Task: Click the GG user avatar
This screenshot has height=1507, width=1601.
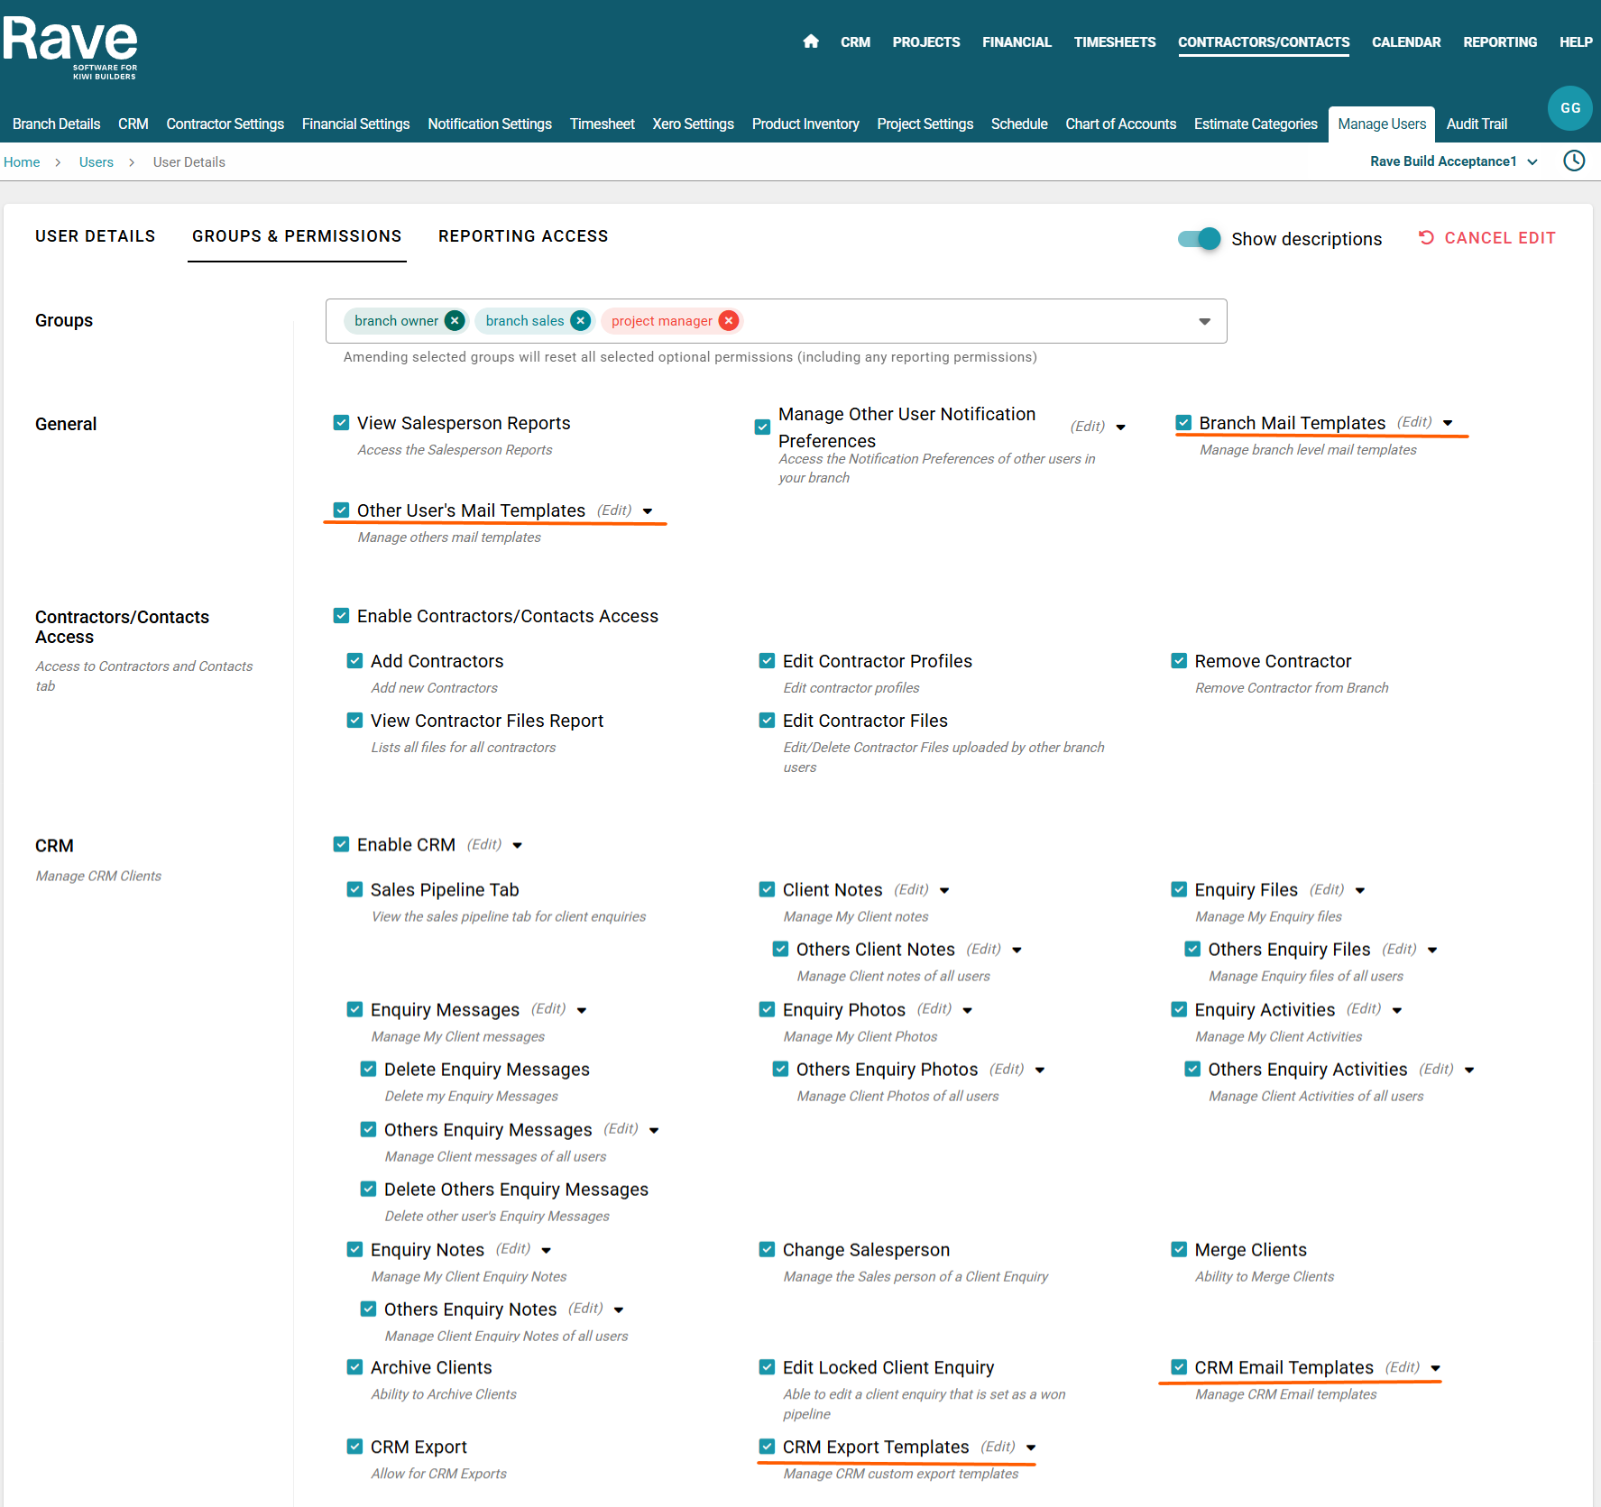Action: click(1570, 108)
